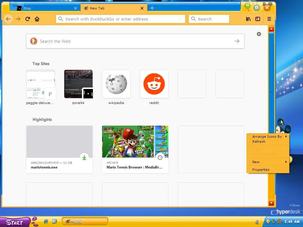
Task: Click the submenu arrow beside New
Action: coord(286,162)
